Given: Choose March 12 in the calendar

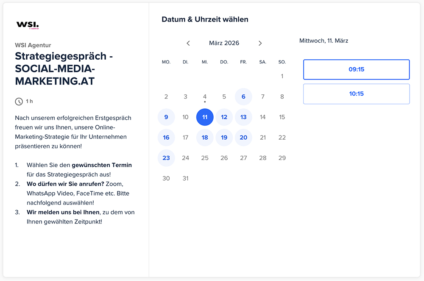Looking at the screenshot, I should [224, 117].
